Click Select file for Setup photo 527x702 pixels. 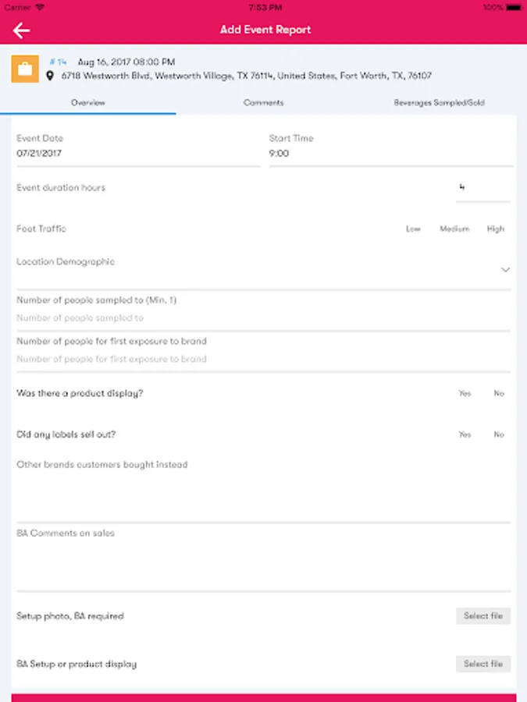483,616
